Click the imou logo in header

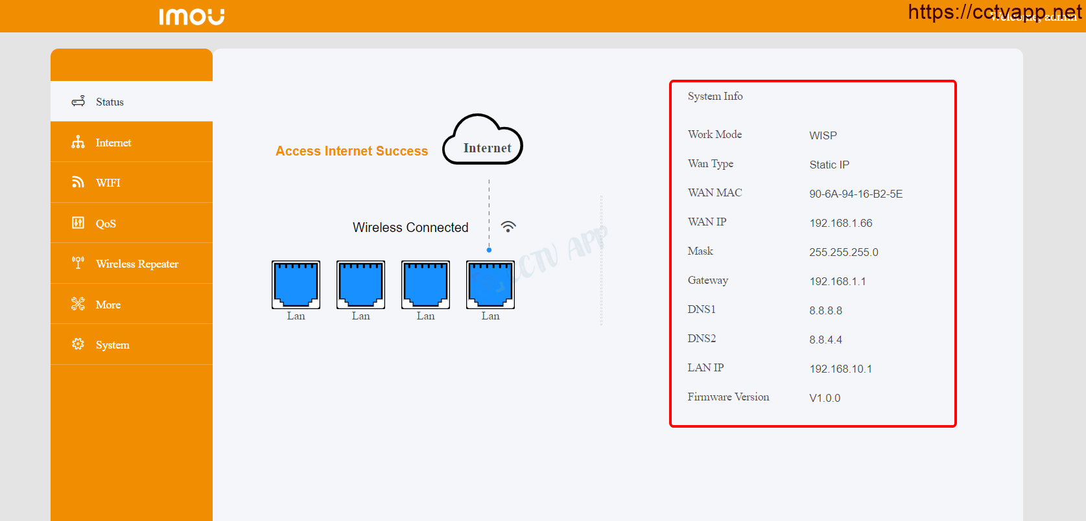(192, 16)
